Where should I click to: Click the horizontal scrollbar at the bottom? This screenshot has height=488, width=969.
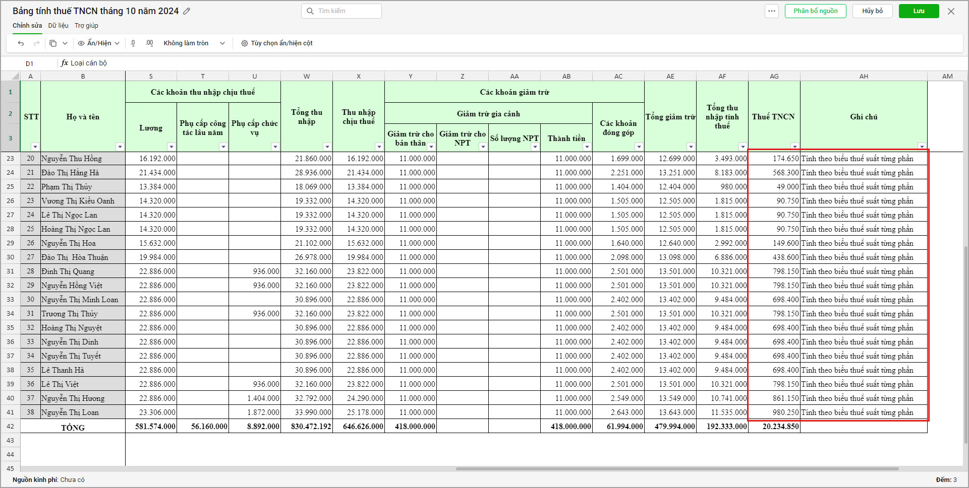pyautogui.click(x=677, y=469)
